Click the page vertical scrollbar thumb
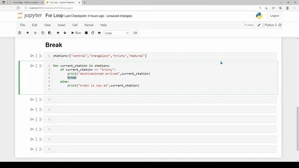The width and height of the screenshot is (299, 168). tap(298, 129)
